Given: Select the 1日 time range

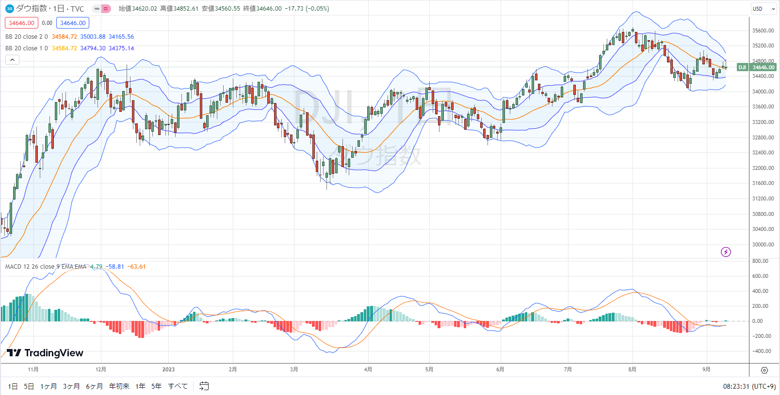Looking at the screenshot, I should pyautogui.click(x=13, y=386).
